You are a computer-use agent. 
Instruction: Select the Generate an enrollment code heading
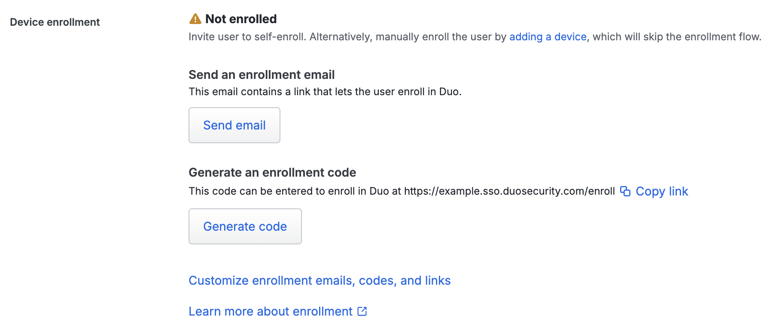click(x=272, y=172)
